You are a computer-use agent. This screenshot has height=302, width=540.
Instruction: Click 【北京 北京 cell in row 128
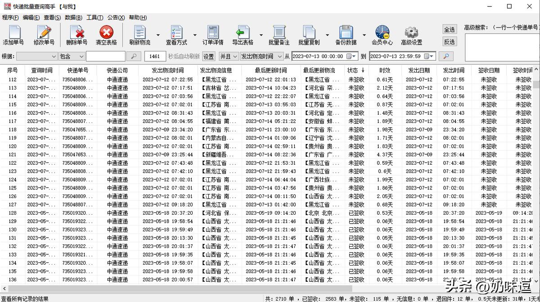pos(321,213)
